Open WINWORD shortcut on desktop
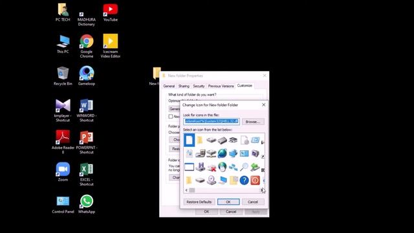This screenshot has width=414, height=233. 87,111
